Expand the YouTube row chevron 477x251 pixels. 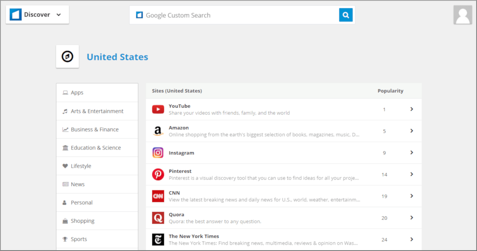(412, 109)
